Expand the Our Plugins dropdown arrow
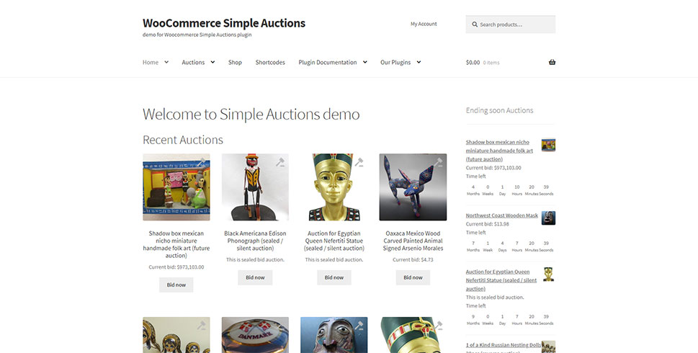This screenshot has height=353, width=698. 419,63
